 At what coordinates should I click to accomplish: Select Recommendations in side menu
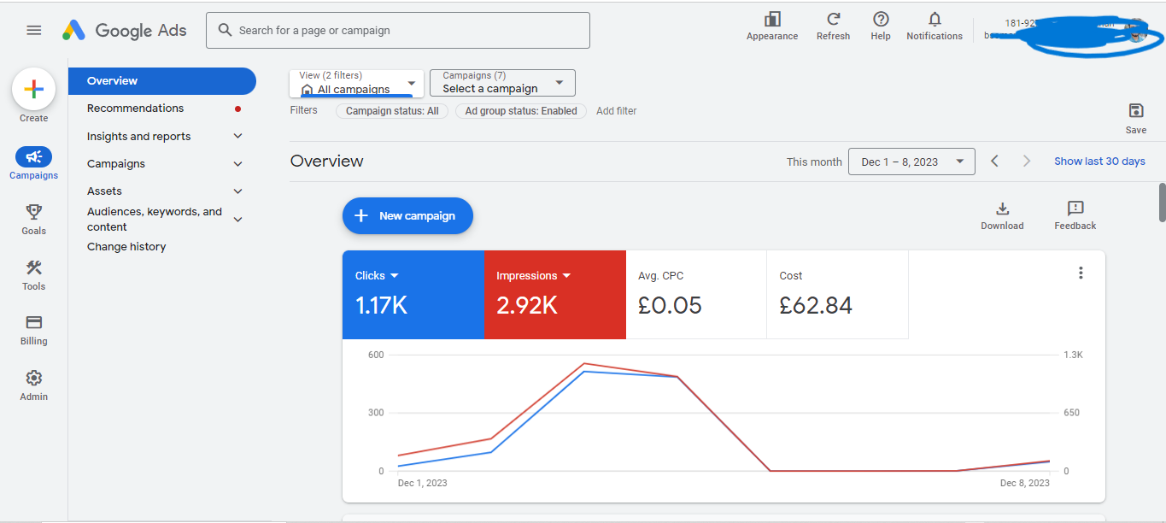point(135,109)
